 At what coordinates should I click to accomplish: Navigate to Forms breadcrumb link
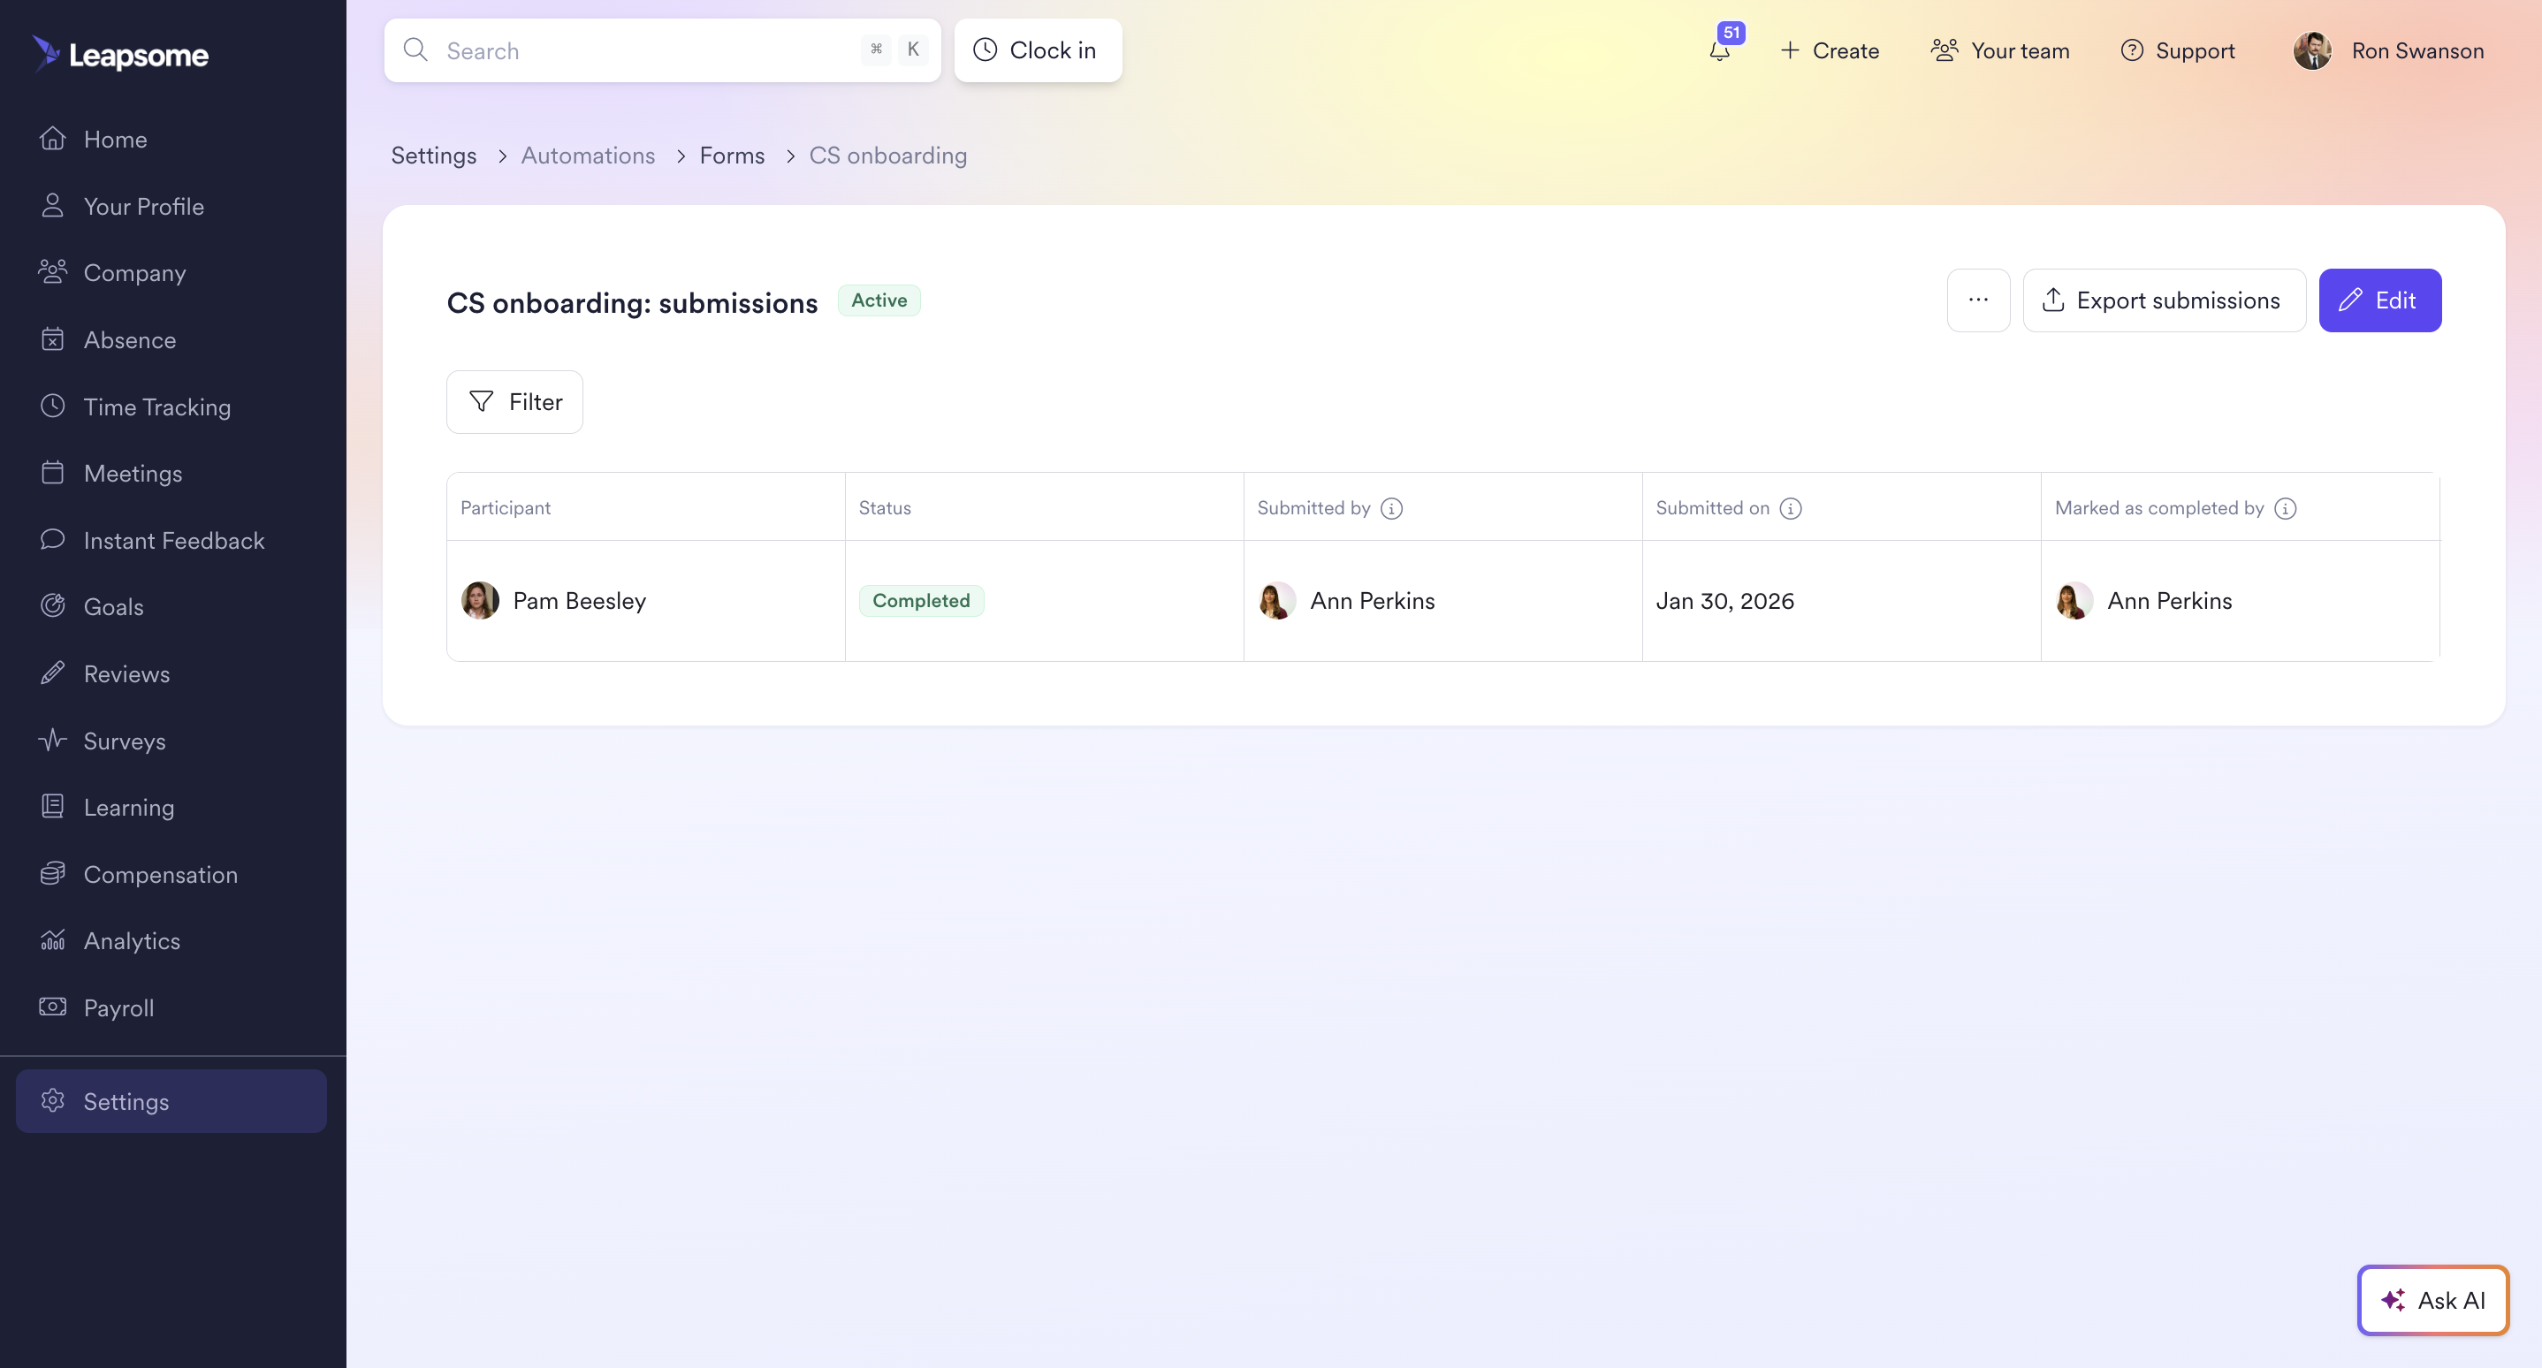click(x=731, y=155)
